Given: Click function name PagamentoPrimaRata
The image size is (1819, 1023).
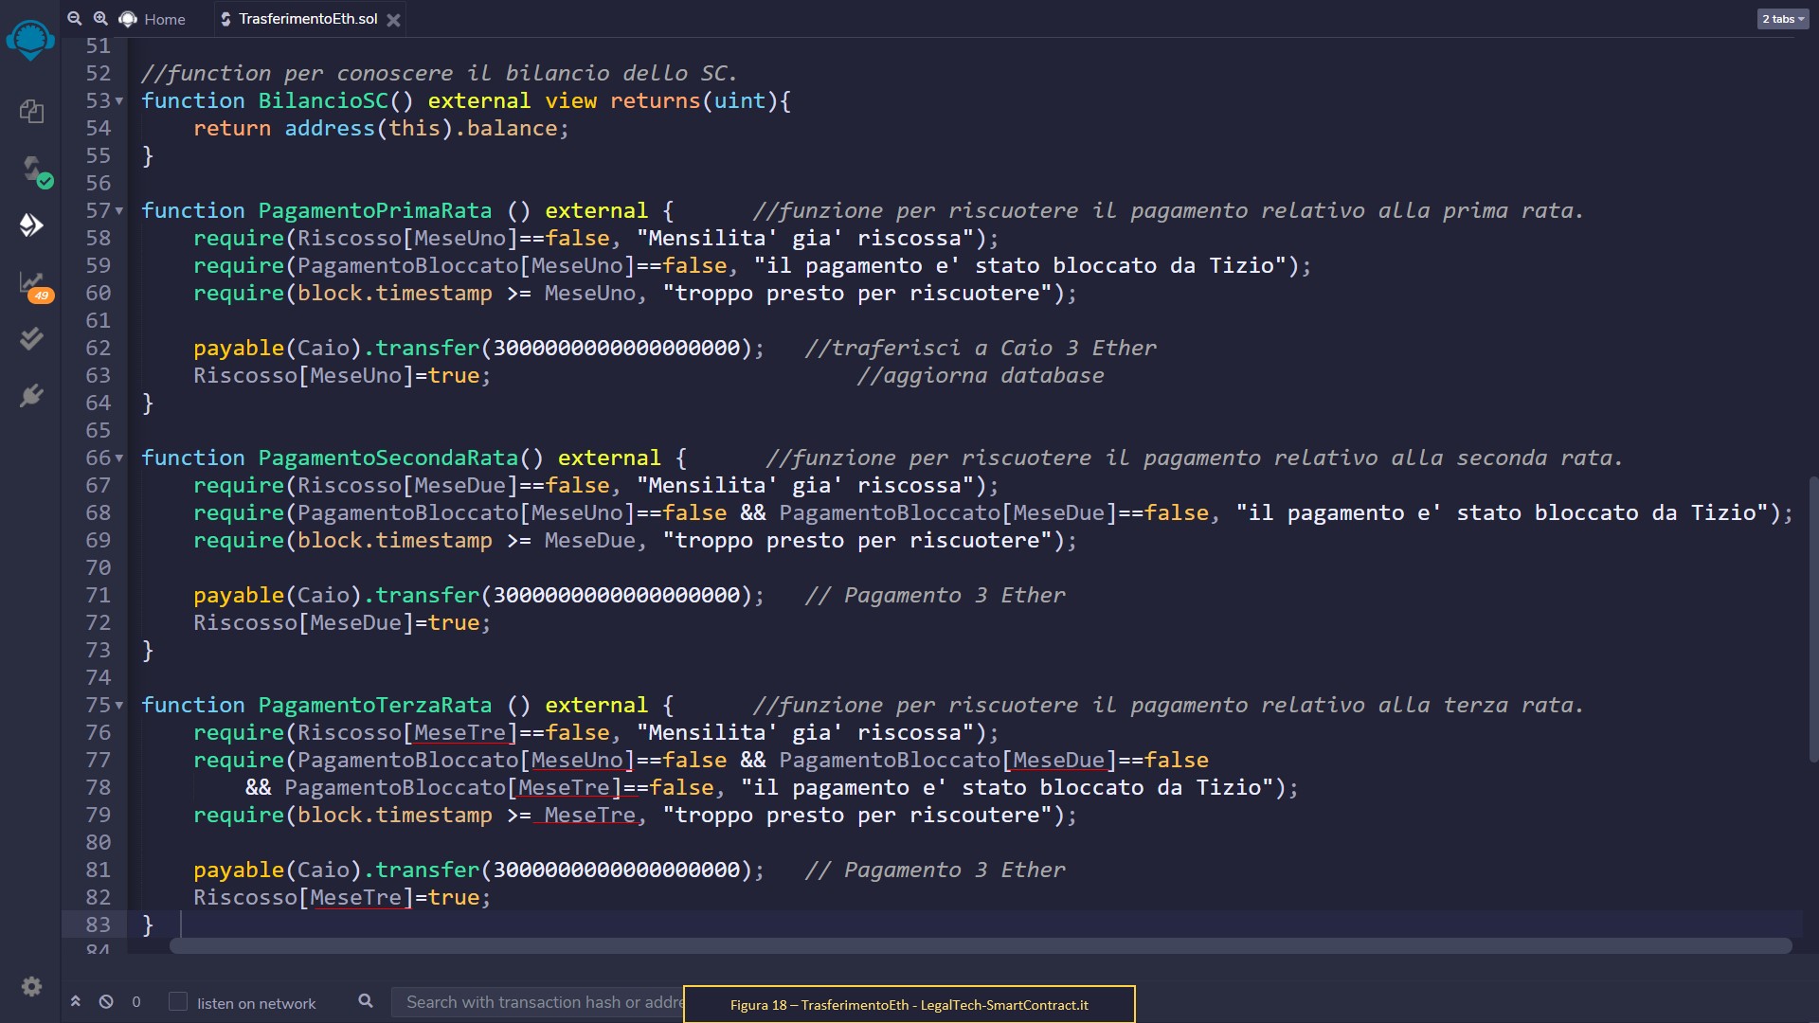Looking at the screenshot, I should (x=375, y=210).
